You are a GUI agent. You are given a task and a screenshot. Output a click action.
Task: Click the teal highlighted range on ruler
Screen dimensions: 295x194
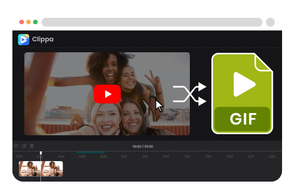click(x=90, y=152)
